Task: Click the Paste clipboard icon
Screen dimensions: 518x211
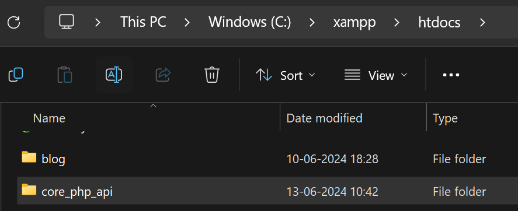Action: [65, 75]
